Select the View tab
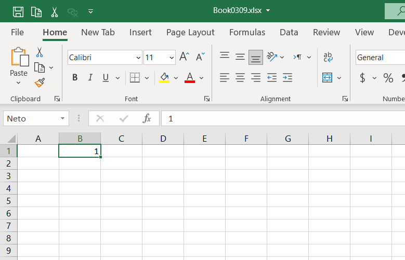The width and height of the screenshot is (405, 260). (364, 32)
